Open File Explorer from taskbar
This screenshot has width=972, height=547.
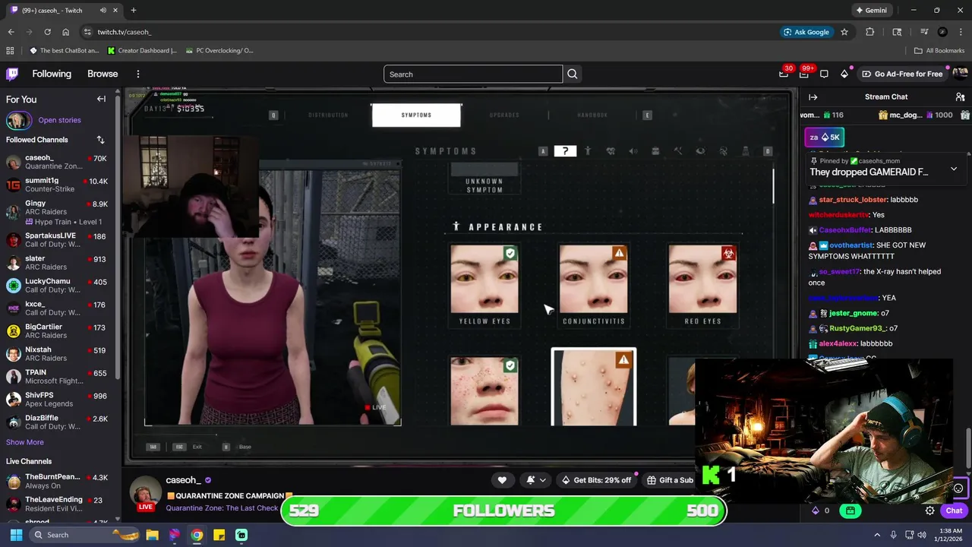(x=152, y=535)
